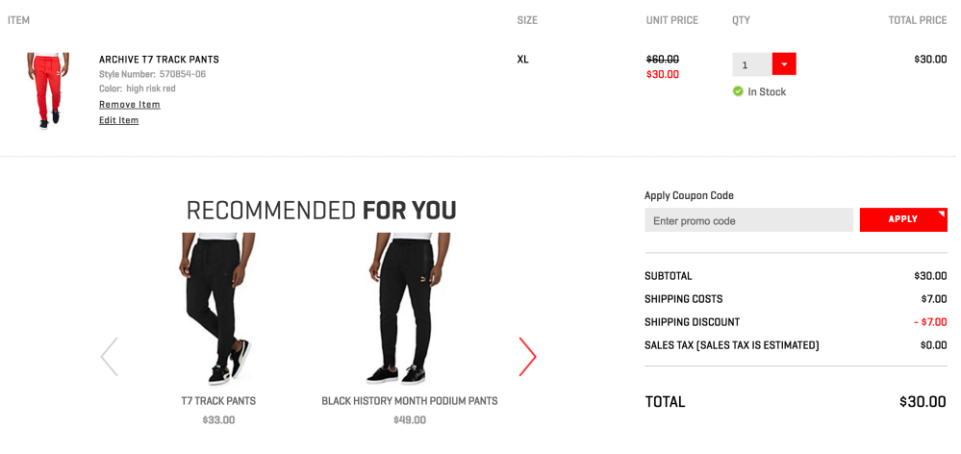This screenshot has height=454, width=961.
Task: Click the red next arrow in recommendations
Action: [x=527, y=357]
